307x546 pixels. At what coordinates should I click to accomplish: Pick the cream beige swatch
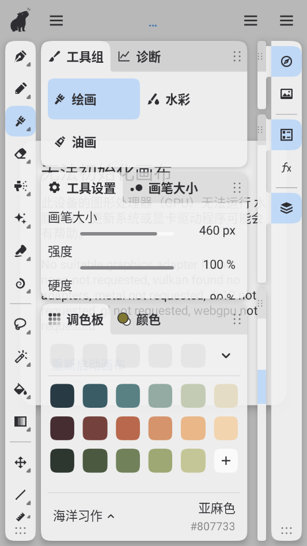(226, 396)
